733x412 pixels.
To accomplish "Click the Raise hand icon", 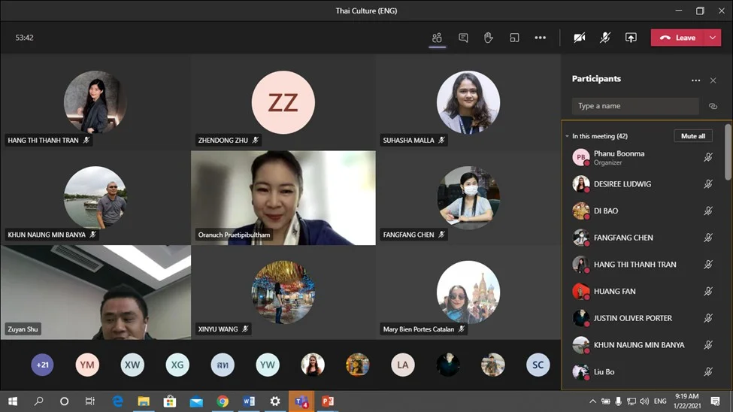I will click(x=489, y=38).
